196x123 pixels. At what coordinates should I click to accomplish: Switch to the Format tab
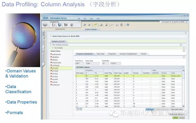click(x=144, y=54)
